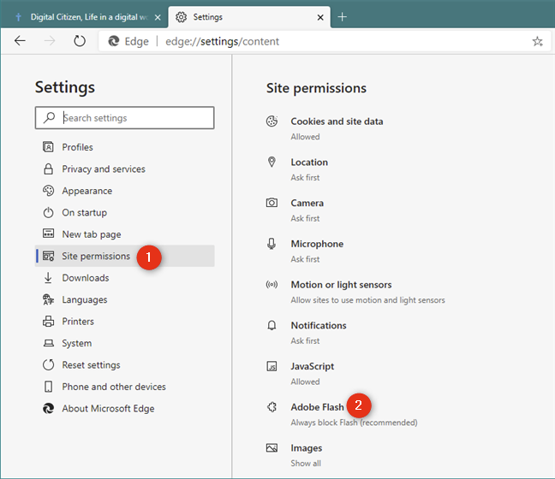
Task: Click the Images picture icon
Action: pos(272,448)
